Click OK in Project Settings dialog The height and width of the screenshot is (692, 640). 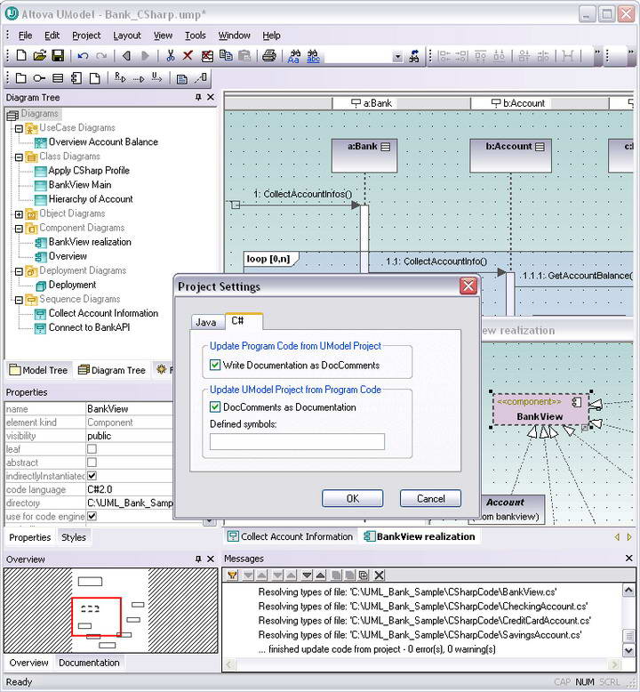[x=352, y=498]
